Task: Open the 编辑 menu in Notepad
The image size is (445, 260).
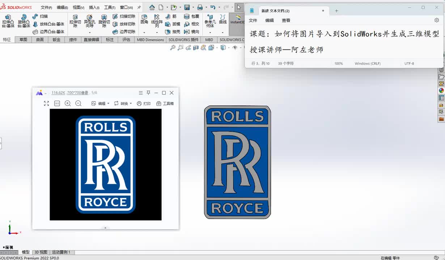Action: [270, 21]
